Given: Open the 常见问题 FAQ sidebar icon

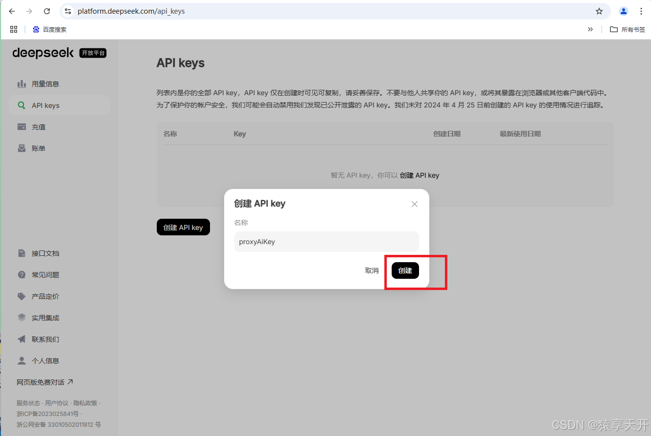Looking at the screenshot, I should [21, 274].
